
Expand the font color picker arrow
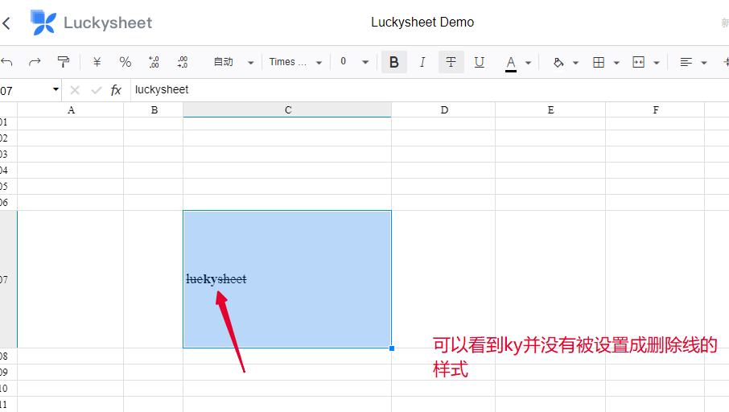click(528, 62)
